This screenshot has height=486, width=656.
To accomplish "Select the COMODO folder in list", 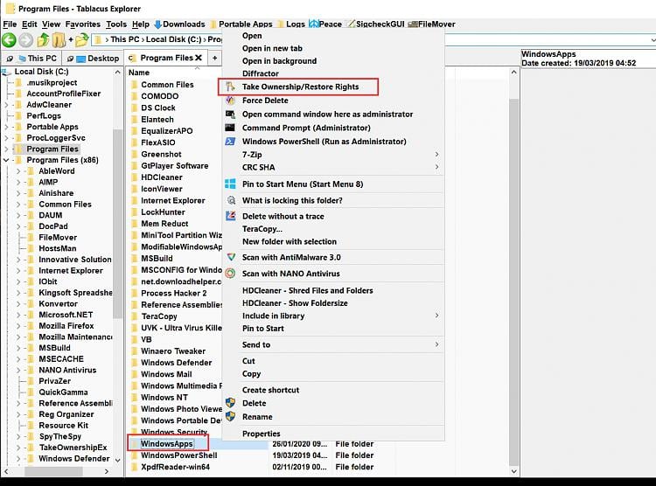I will click(159, 96).
